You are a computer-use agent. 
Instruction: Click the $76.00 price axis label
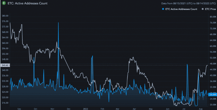pyautogui.click(x=5, y=21)
